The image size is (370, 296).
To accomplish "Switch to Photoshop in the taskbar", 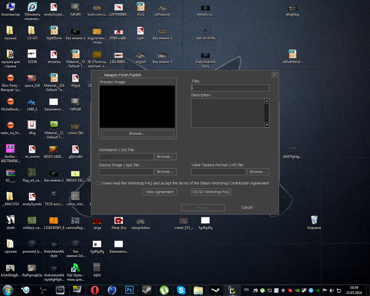I will (x=129, y=290).
